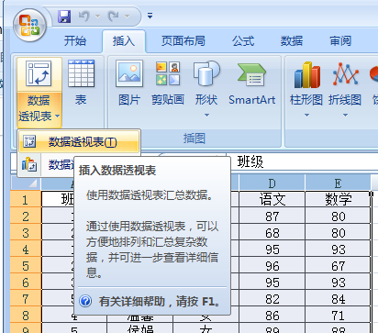This screenshot has height=333, width=378.
Task: Customize the Quick Access Toolbar
Action: 150,16
